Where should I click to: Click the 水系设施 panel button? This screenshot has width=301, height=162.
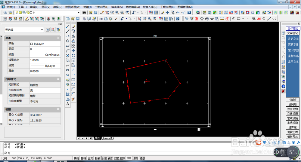tap(292, 123)
